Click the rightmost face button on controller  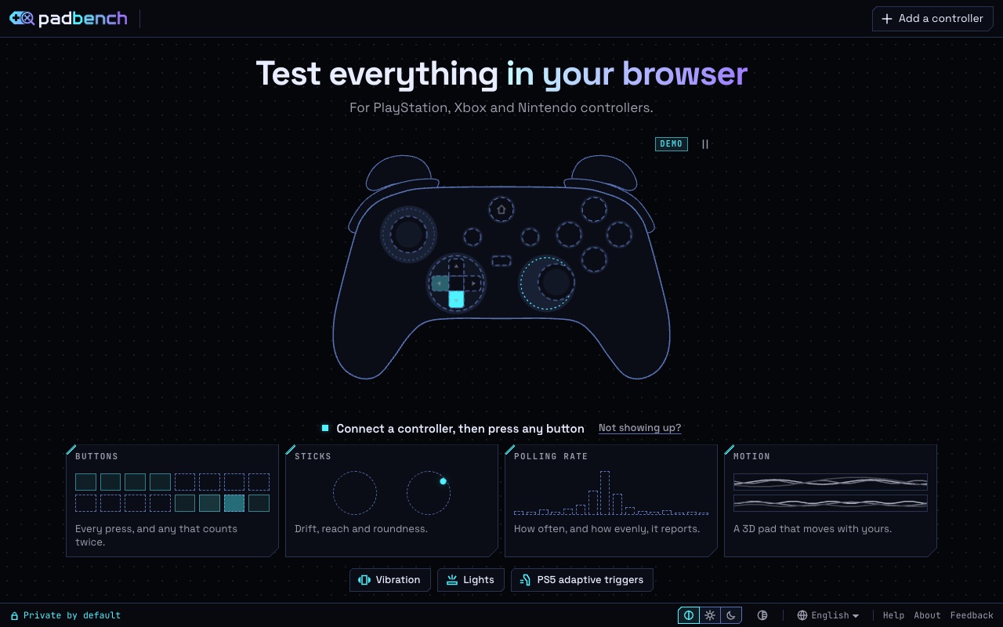pyautogui.click(x=619, y=234)
